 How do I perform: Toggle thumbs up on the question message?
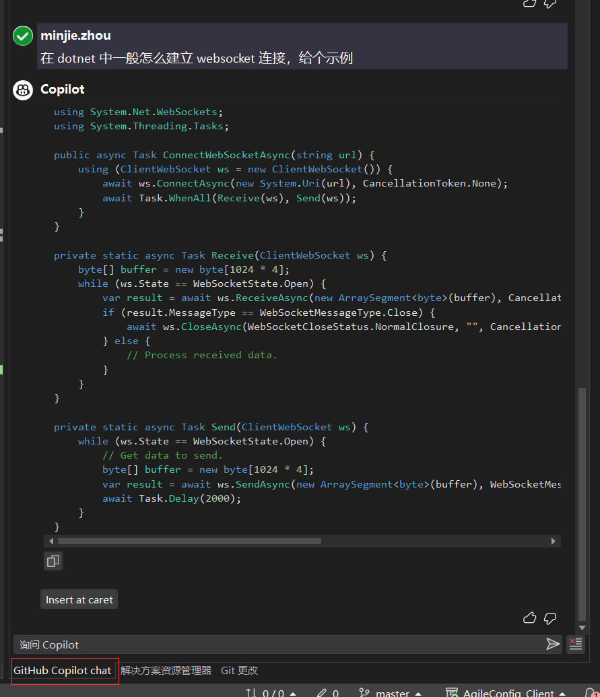(x=529, y=4)
